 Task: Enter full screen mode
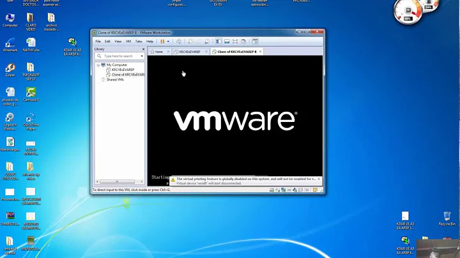[x=235, y=42]
